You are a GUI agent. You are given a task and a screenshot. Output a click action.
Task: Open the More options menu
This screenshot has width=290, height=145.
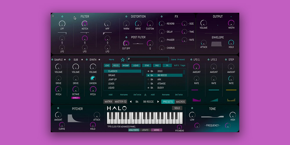[x=112, y=59]
